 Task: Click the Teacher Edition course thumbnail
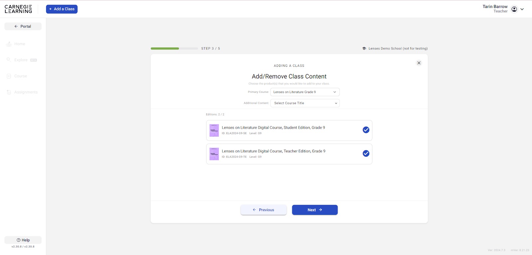point(214,154)
